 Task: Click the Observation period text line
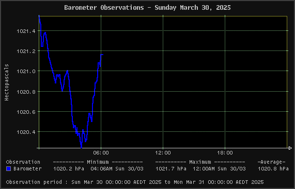135,182
